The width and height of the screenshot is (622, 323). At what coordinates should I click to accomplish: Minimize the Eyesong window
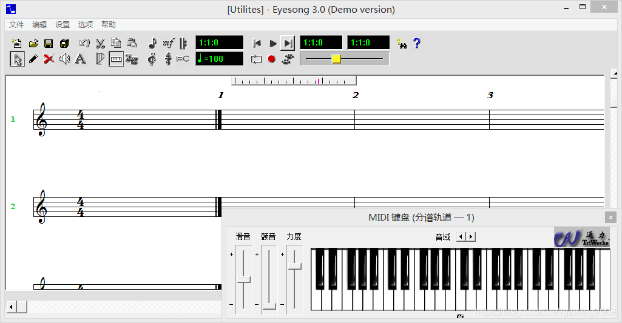tap(566, 7)
